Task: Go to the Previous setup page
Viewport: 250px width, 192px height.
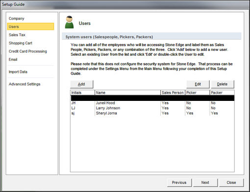Action: pos(179,183)
